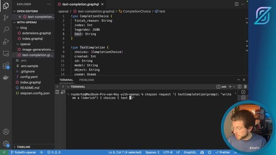Expand the Timeline section
The height and width of the screenshot is (155, 276).
tap(14, 147)
